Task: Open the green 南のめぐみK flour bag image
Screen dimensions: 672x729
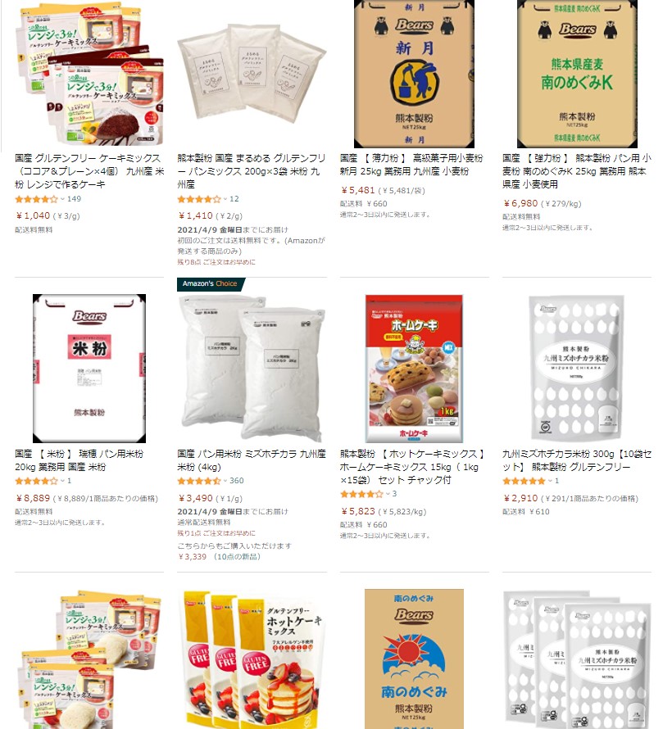Action: pyautogui.click(x=577, y=74)
